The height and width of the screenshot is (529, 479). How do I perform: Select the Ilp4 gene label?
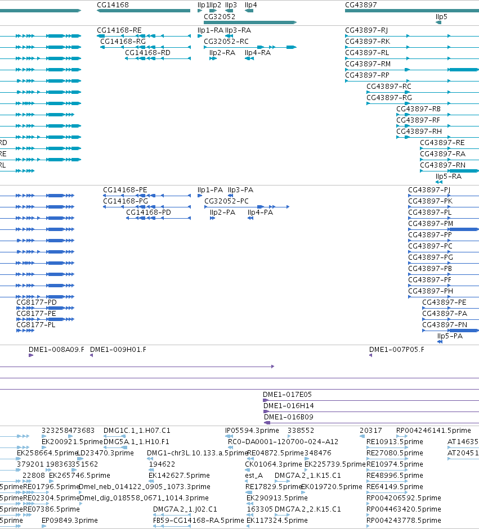tap(250, 5)
